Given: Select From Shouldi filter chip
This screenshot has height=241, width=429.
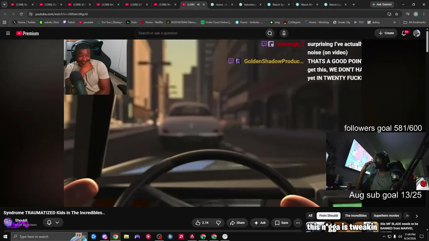Looking at the screenshot, I should click(328, 216).
